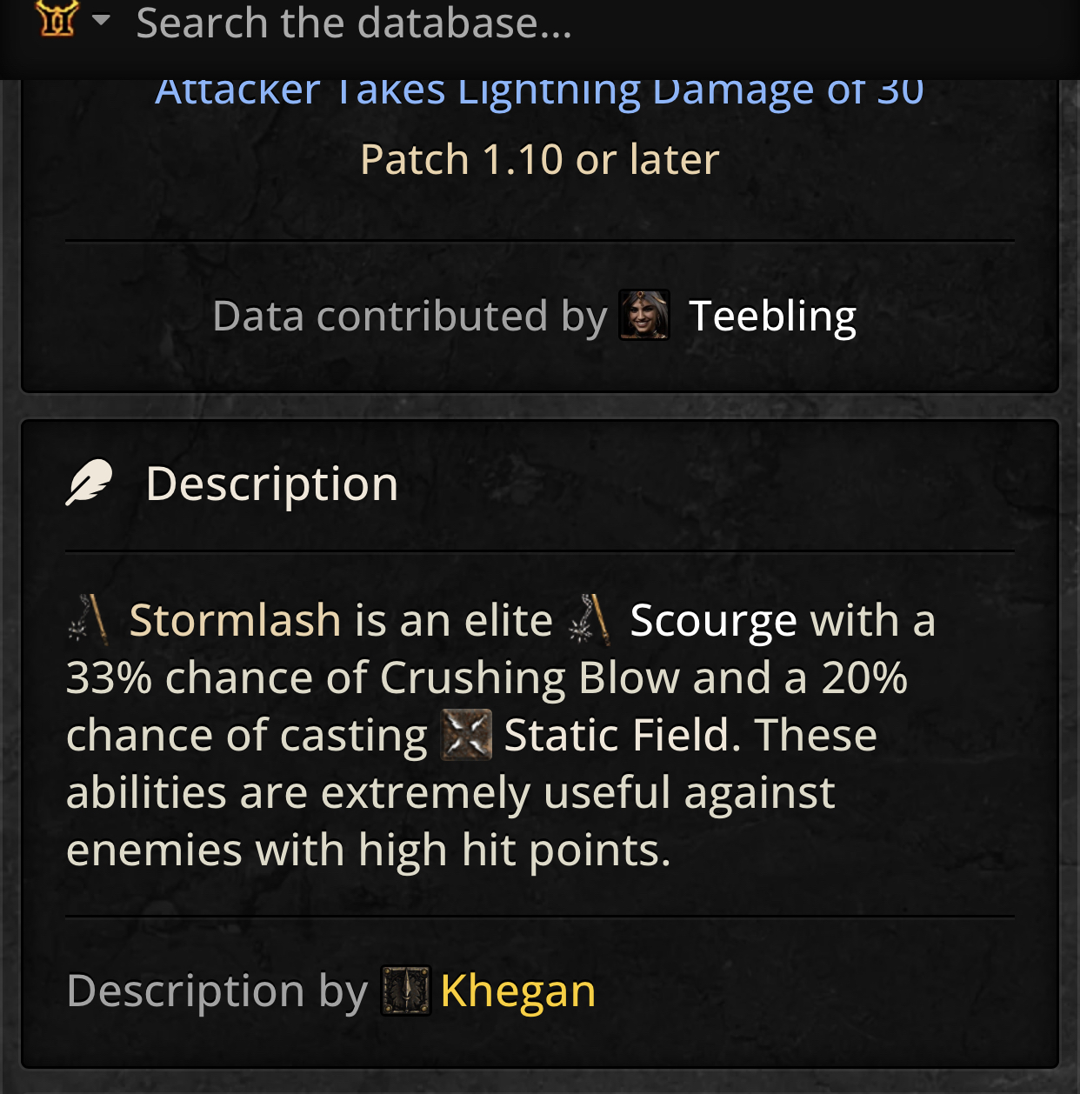Click the Data contributed by label

coord(410,317)
